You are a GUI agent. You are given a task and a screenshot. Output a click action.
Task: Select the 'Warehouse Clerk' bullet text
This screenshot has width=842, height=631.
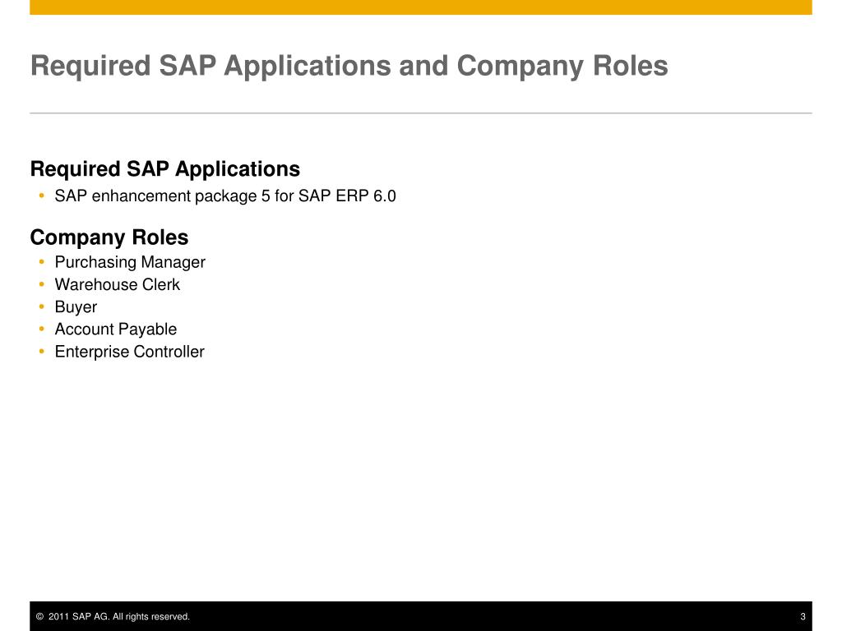click(x=117, y=284)
